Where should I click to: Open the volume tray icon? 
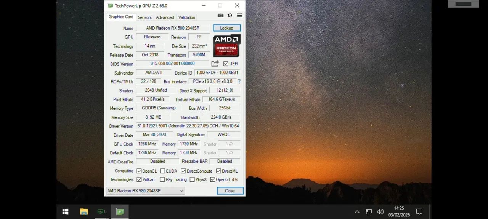click(x=380, y=212)
